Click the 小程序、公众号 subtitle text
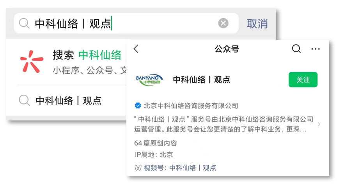The width and height of the screenshot is (337, 184). [90, 71]
